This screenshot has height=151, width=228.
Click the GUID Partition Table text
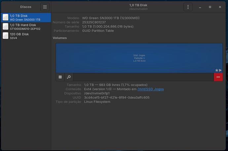98,31
